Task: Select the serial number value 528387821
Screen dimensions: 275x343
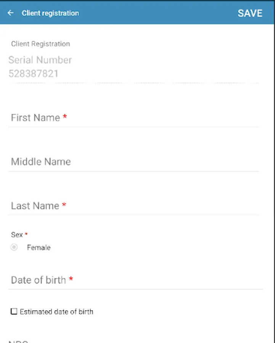Action: click(34, 74)
